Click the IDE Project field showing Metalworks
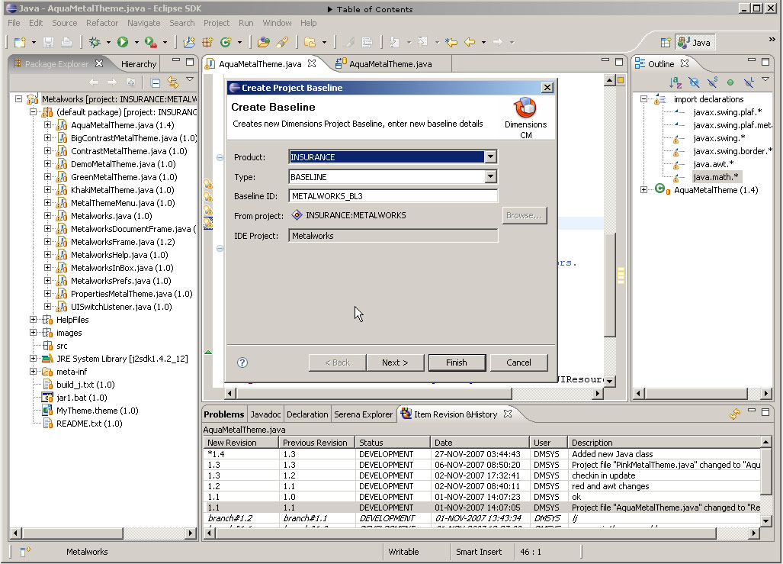Image resolution: width=783 pixels, height=564 pixels. pos(393,236)
